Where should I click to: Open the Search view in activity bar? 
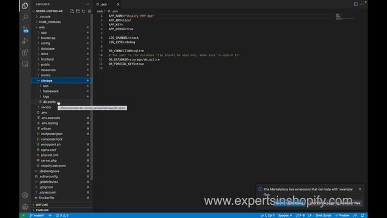pyautogui.click(x=25, y=18)
